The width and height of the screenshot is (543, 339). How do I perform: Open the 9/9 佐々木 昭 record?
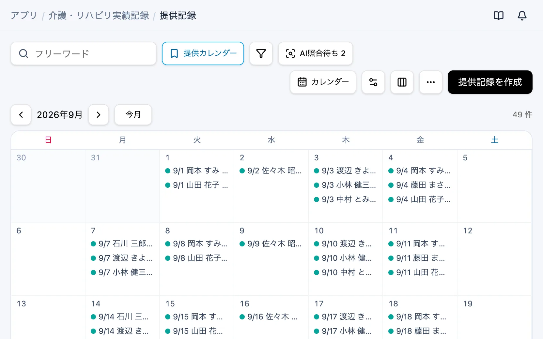271,244
